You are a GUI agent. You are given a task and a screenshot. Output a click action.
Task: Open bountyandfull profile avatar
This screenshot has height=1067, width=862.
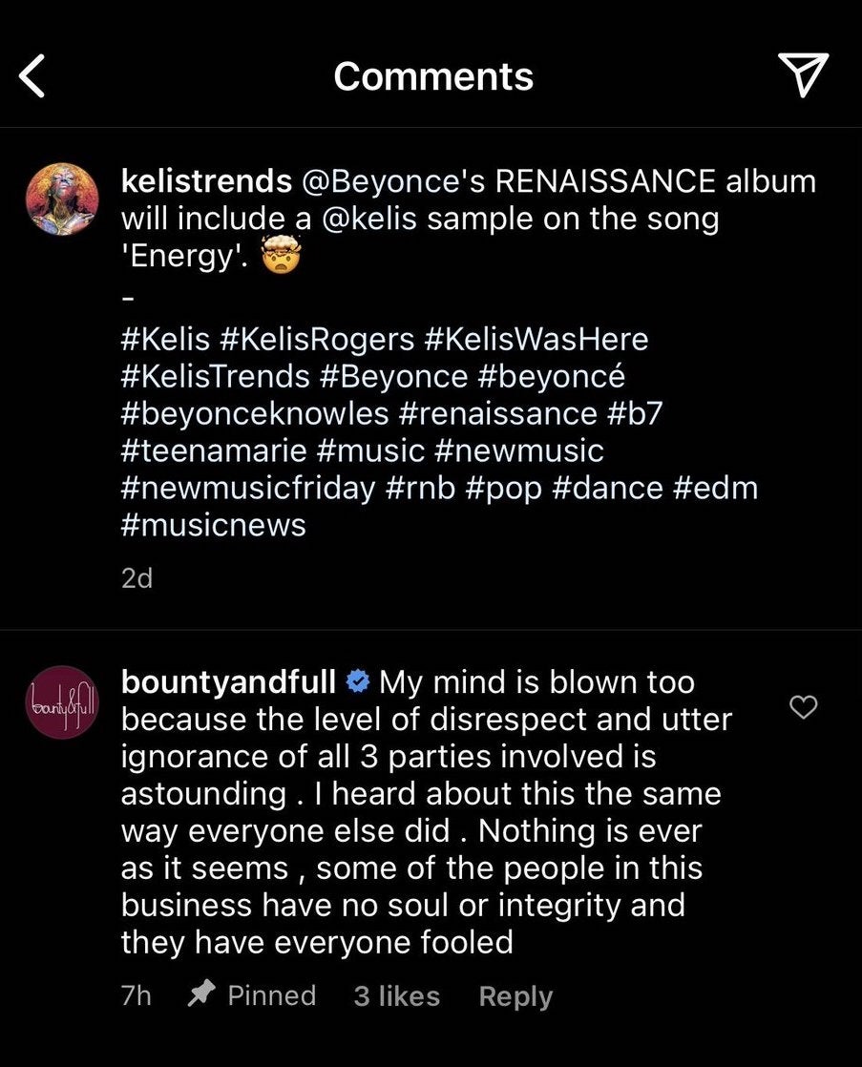point(59,702)
